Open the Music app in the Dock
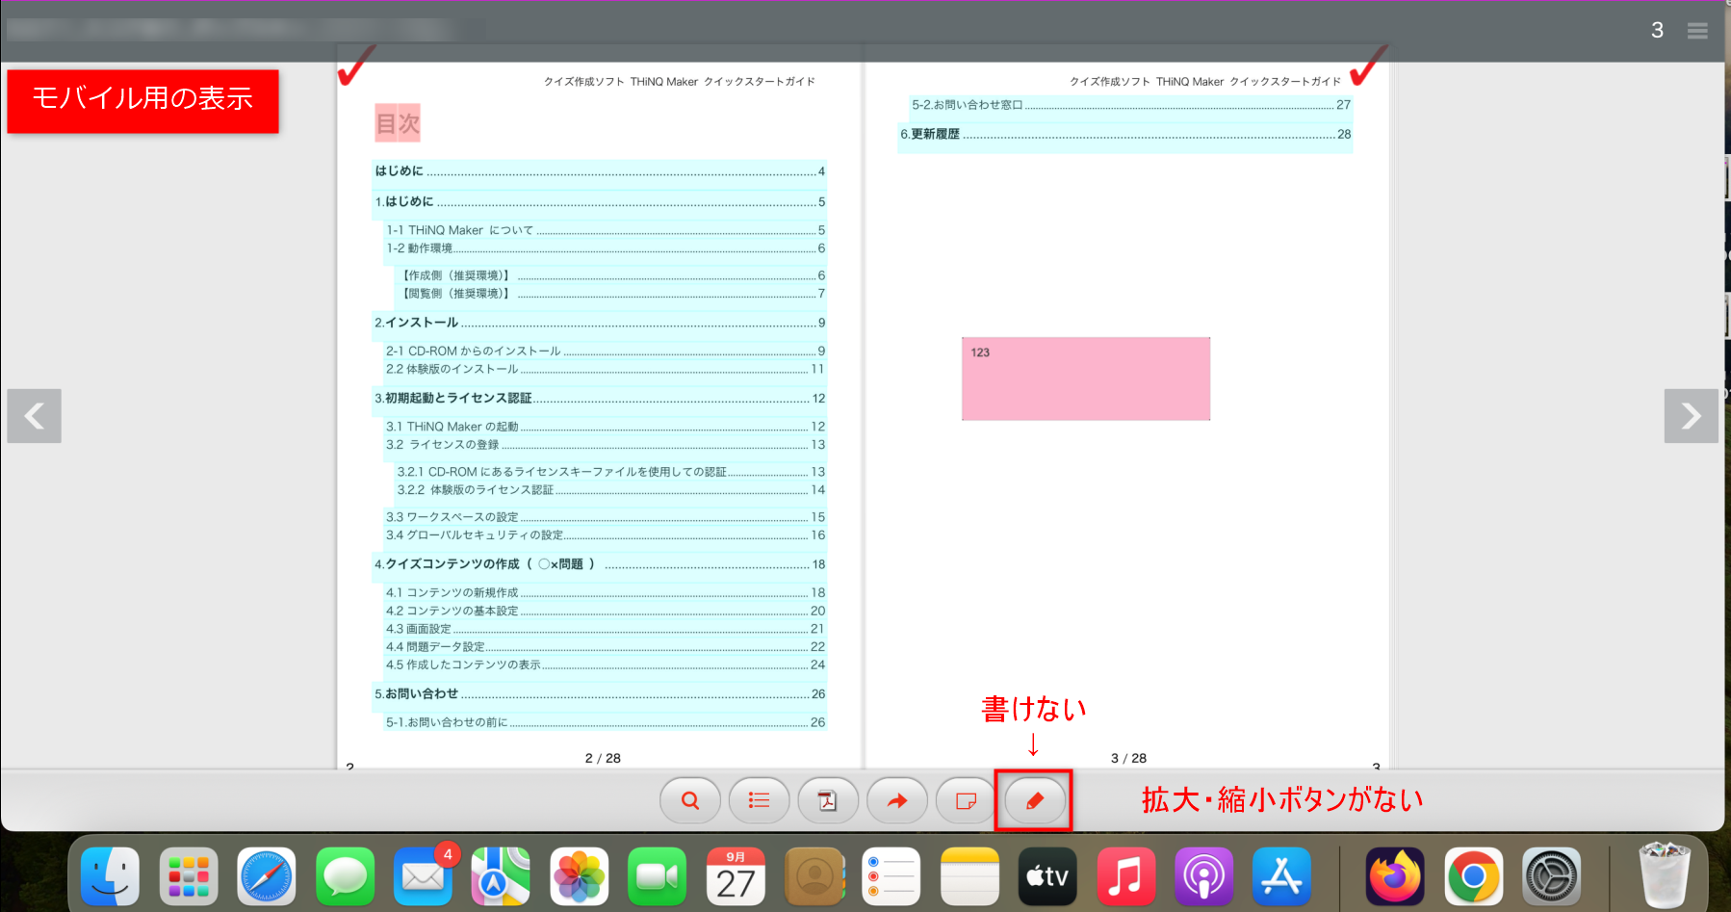This screenshot has height=912, width=1731. point(1125,875)
